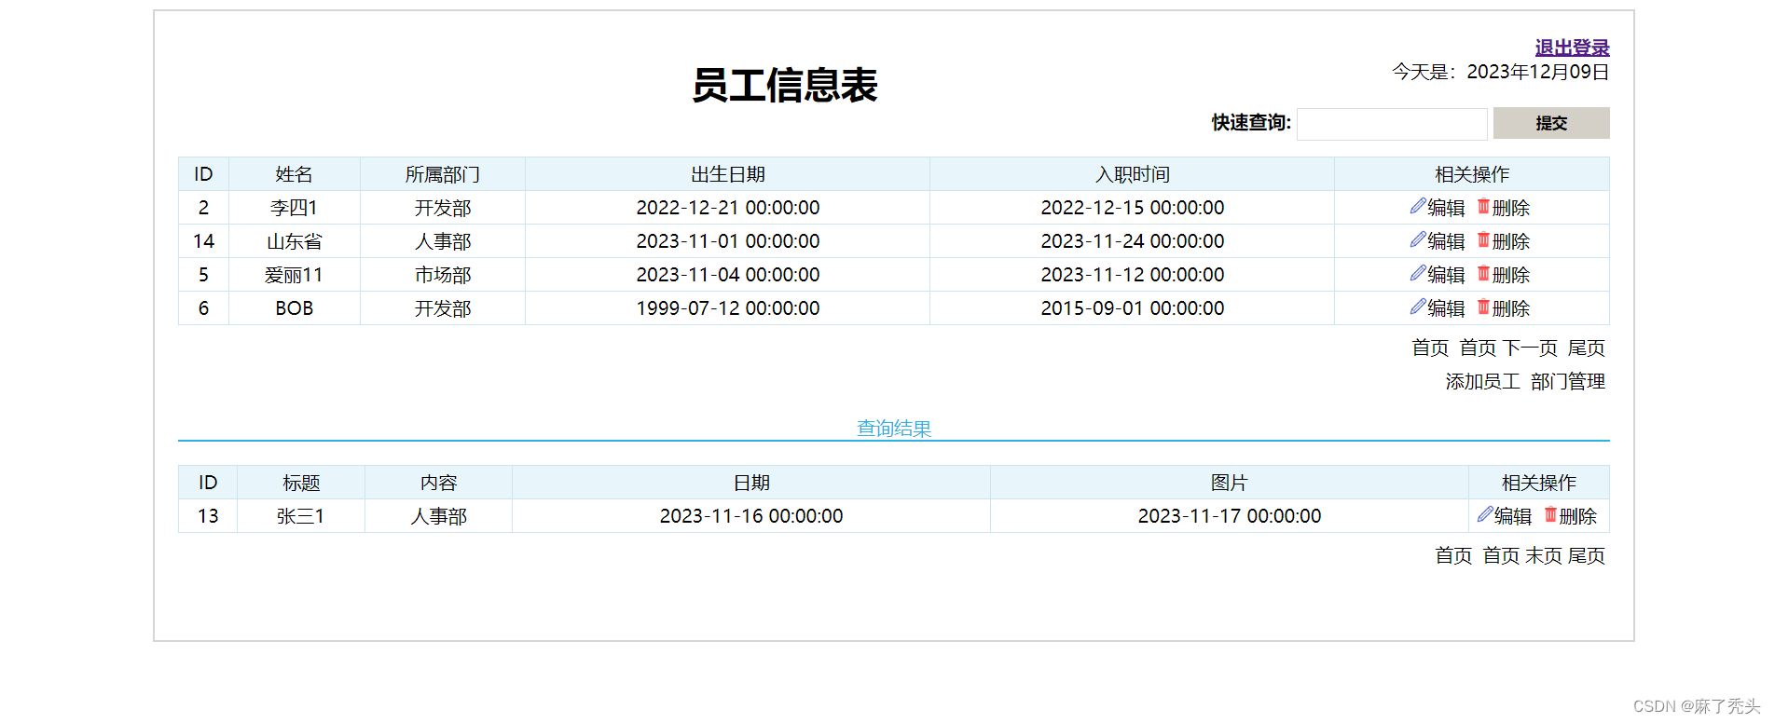1775x723 pixels.
Task: Click the today's date 2023年12月09日 text
Action: (x=1538, y=72)
